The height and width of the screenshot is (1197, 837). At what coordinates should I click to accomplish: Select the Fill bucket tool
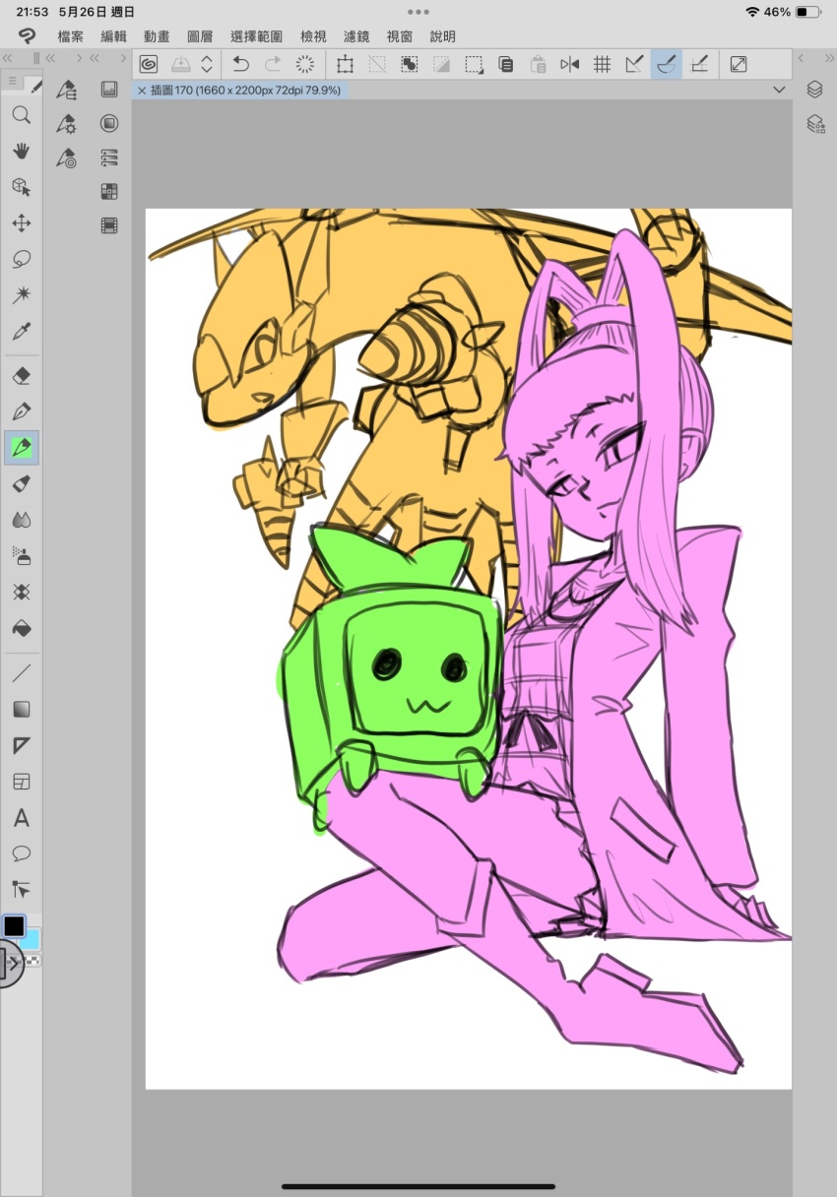(21, 628)
